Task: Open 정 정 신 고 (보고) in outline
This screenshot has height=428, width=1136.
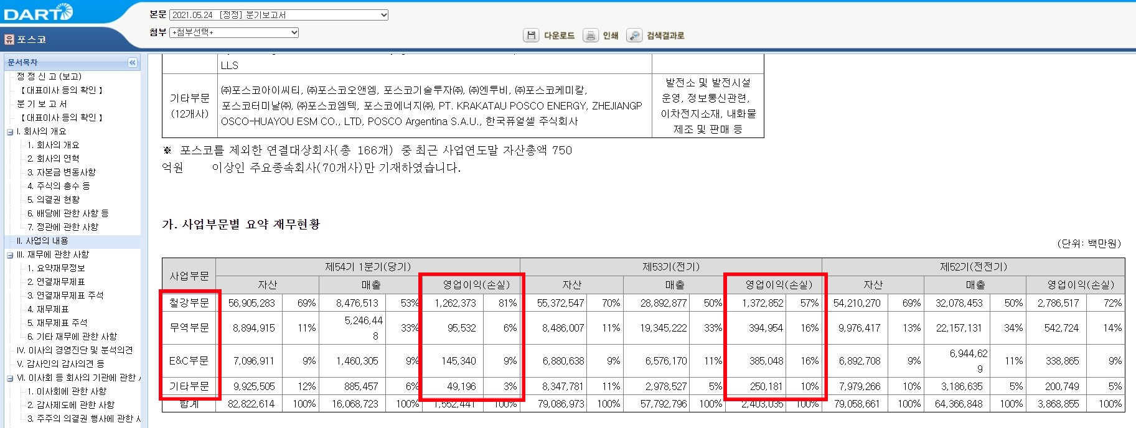Action: (x=49, y=77)
